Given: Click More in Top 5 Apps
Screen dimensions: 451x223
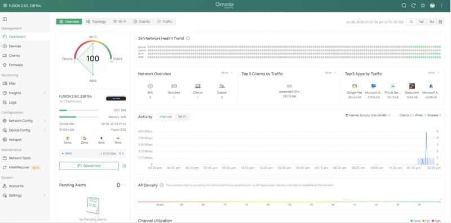Looking at the screenshot, I should 434,73.
